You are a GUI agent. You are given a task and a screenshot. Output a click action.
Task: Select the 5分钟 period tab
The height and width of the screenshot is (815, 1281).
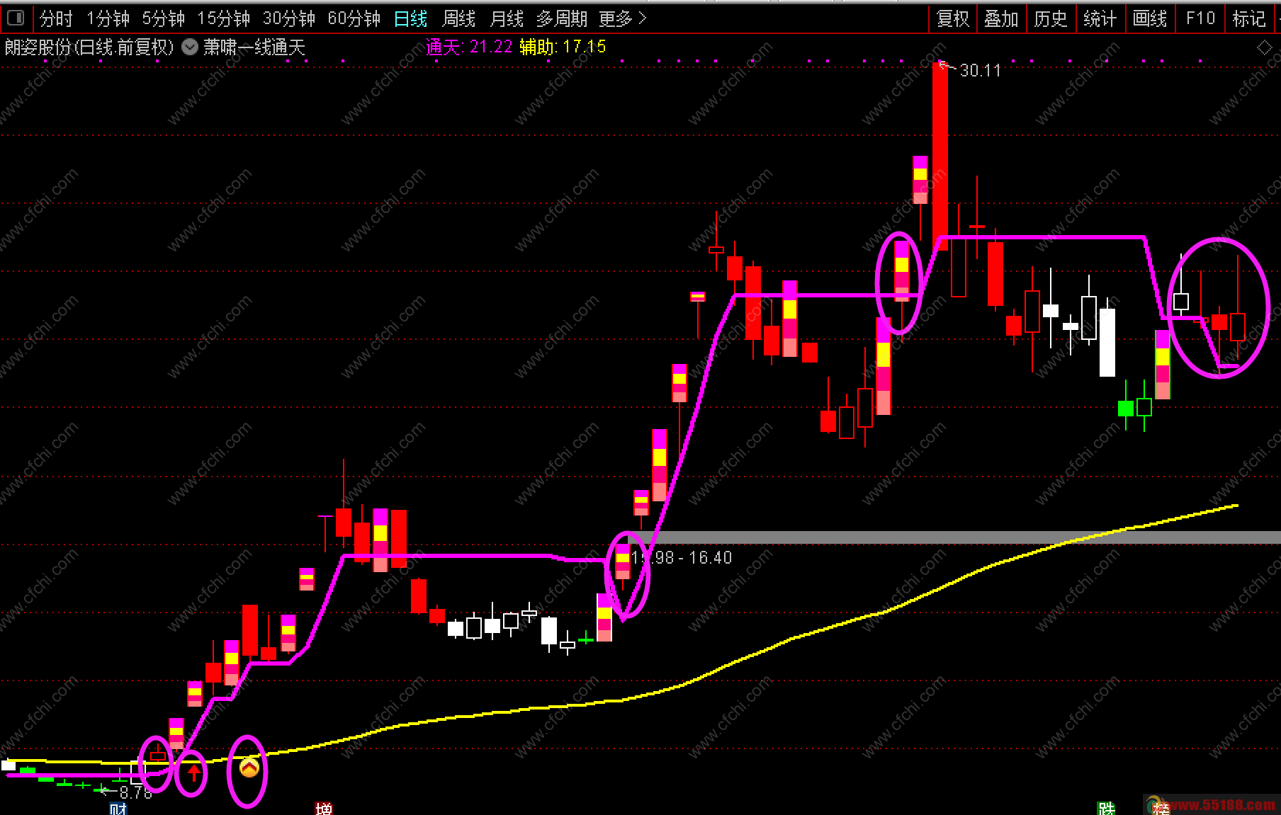tap(164, 18)
